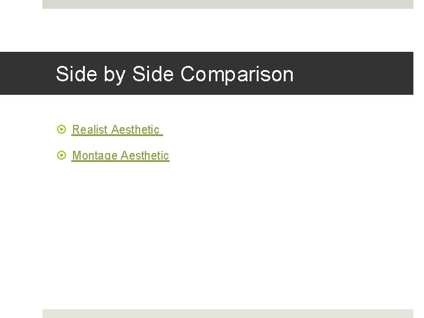Click 'Aesthetic' in the Montage link
Screen dimensions: 424x318
coord(145,155)
